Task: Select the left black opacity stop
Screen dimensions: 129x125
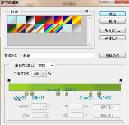Action: (x=9, y=81)
